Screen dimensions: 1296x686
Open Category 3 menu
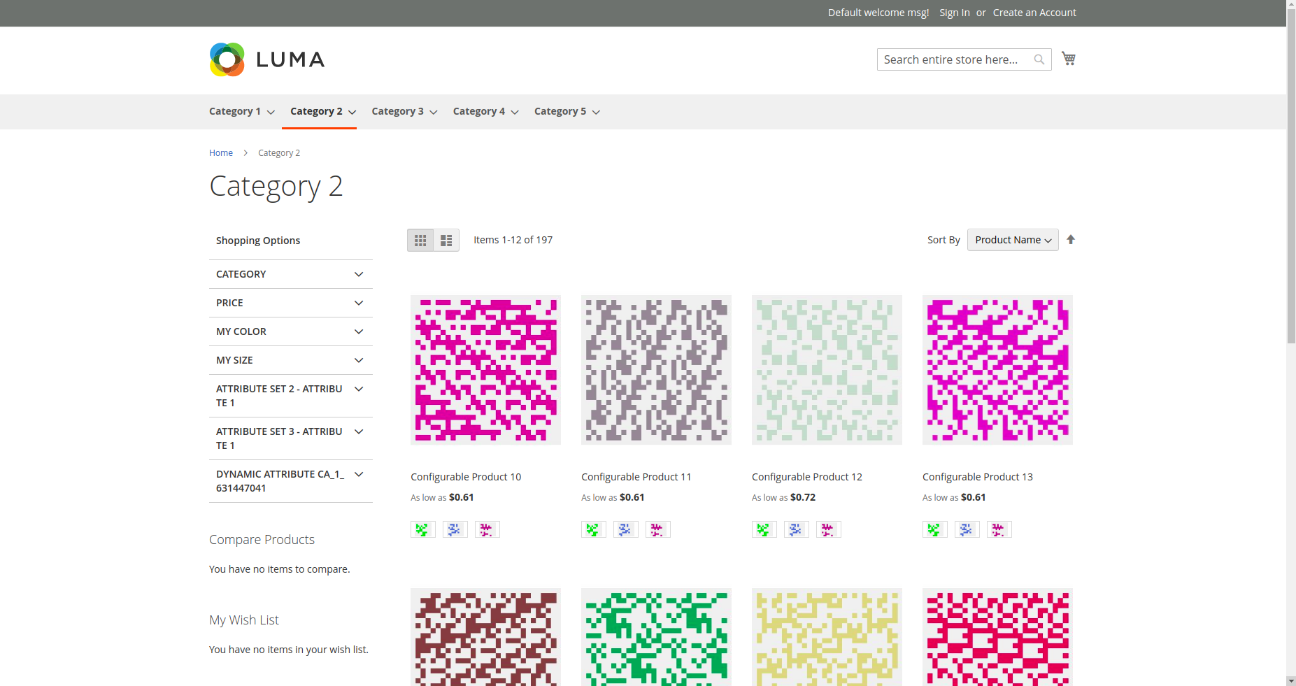point(404,111)
